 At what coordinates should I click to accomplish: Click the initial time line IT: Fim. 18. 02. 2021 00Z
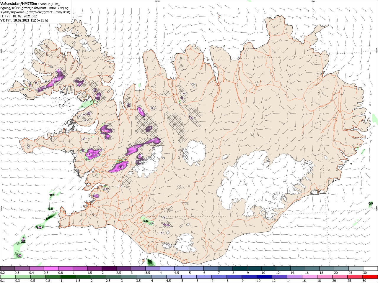point(19,16)
